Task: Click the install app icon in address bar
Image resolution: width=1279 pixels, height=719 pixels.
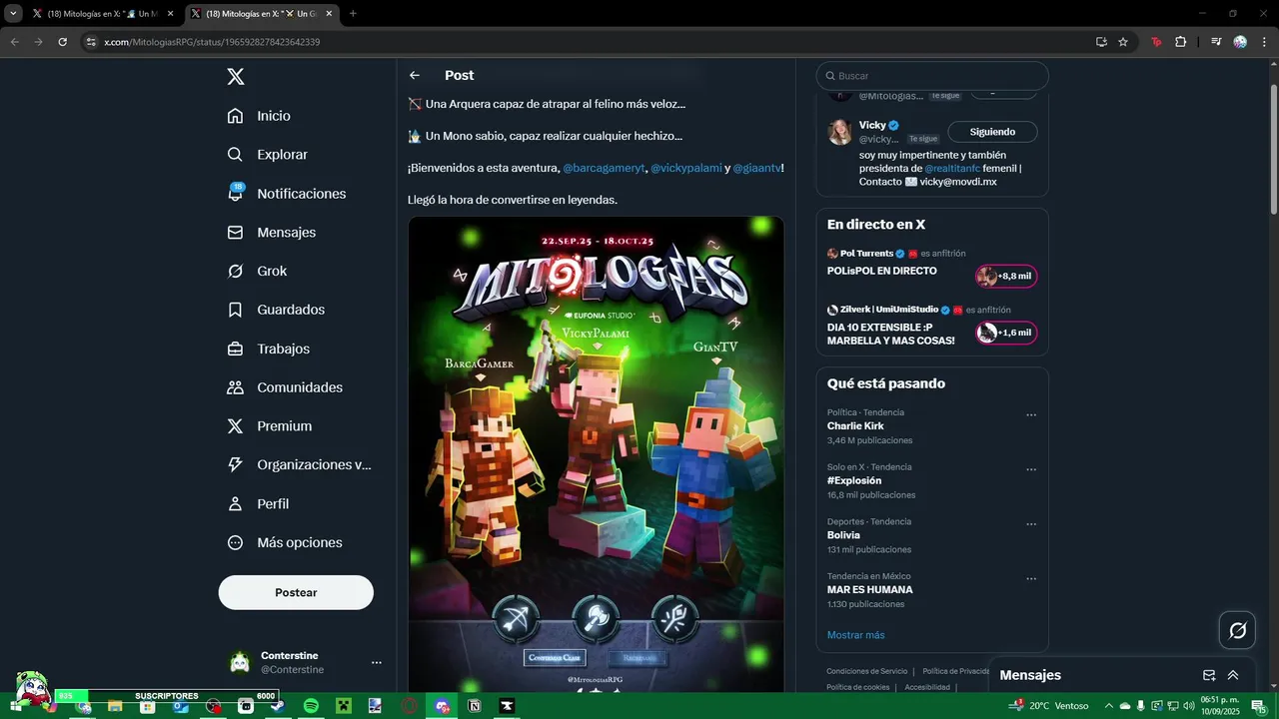Action: (x=1101, y=42)
